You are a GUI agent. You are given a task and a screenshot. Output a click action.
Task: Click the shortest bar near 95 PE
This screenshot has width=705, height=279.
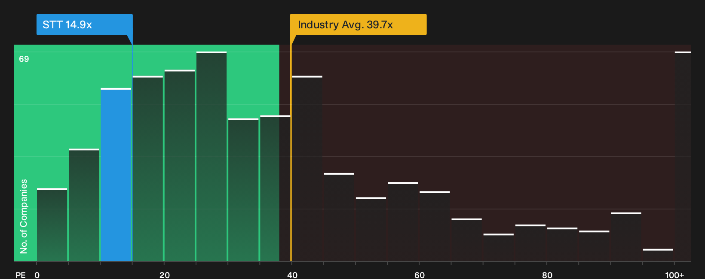[x=658, y=255]
